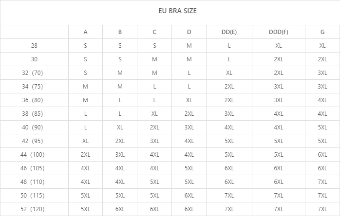340x218 pixels.
Task: Click the D cup cell in row 28
Action: 189,46
